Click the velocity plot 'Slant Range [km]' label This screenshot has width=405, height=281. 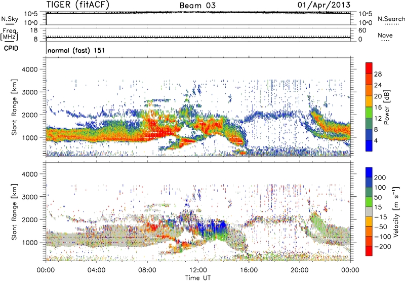(x=14, y=212)
